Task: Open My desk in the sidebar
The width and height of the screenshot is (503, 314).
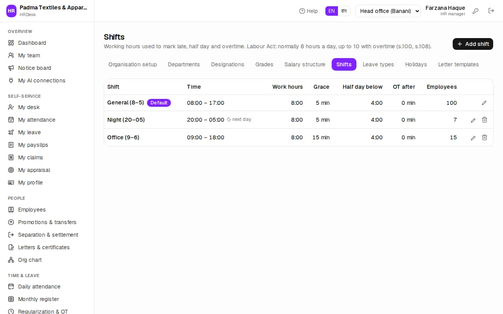Action: click(47, 107)
